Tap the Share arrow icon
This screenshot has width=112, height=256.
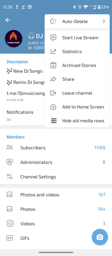(x=53, y=79)
